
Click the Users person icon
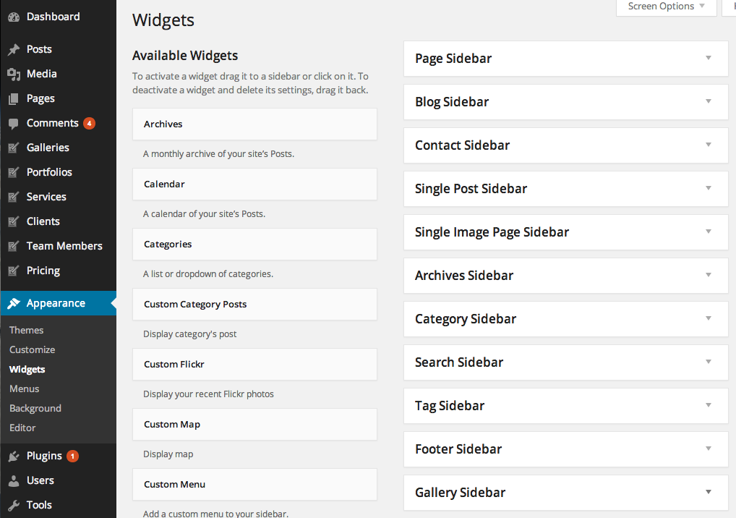pyautogui.click(x=14, y=480)
